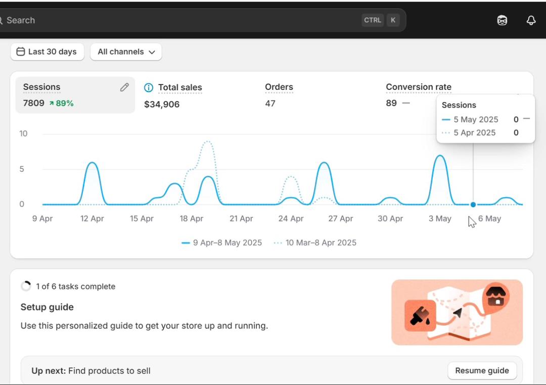Click the calendar icon in date filter

coord(21,52)
